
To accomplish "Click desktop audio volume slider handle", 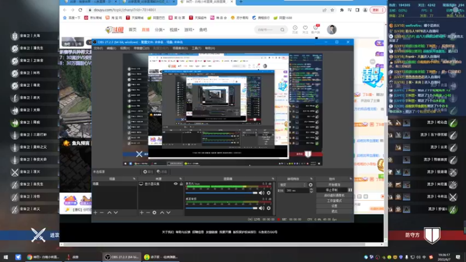I will click(x=255, y=208).
